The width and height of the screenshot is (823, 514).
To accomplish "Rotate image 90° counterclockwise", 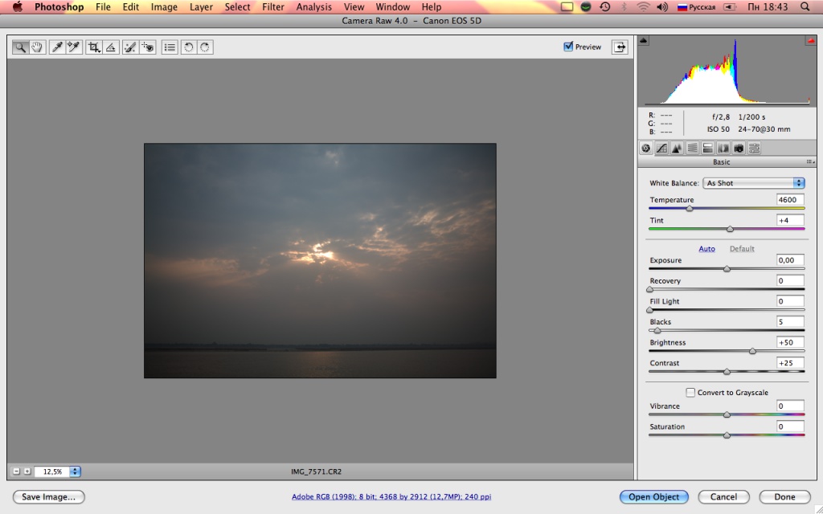I will coord(188,47).
